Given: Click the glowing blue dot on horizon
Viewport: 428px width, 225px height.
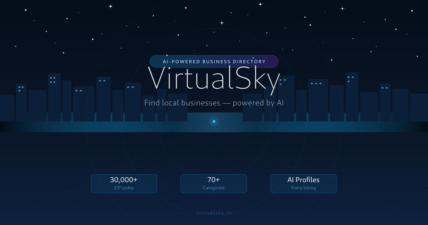Looking at the screenshot, I should tap(214, 121).
